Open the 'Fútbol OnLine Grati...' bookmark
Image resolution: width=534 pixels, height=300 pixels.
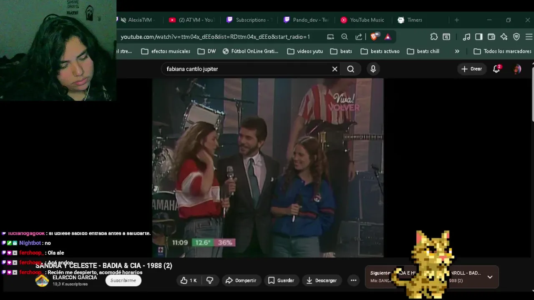(250, 51)
